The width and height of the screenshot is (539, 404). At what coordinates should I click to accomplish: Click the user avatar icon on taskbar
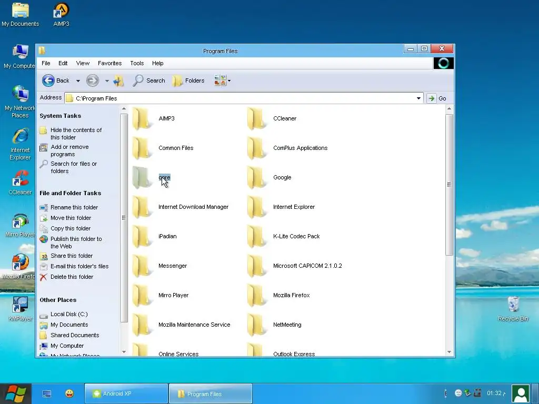(x=521, y=393)
